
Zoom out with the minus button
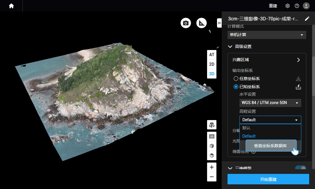click(212, 177)
